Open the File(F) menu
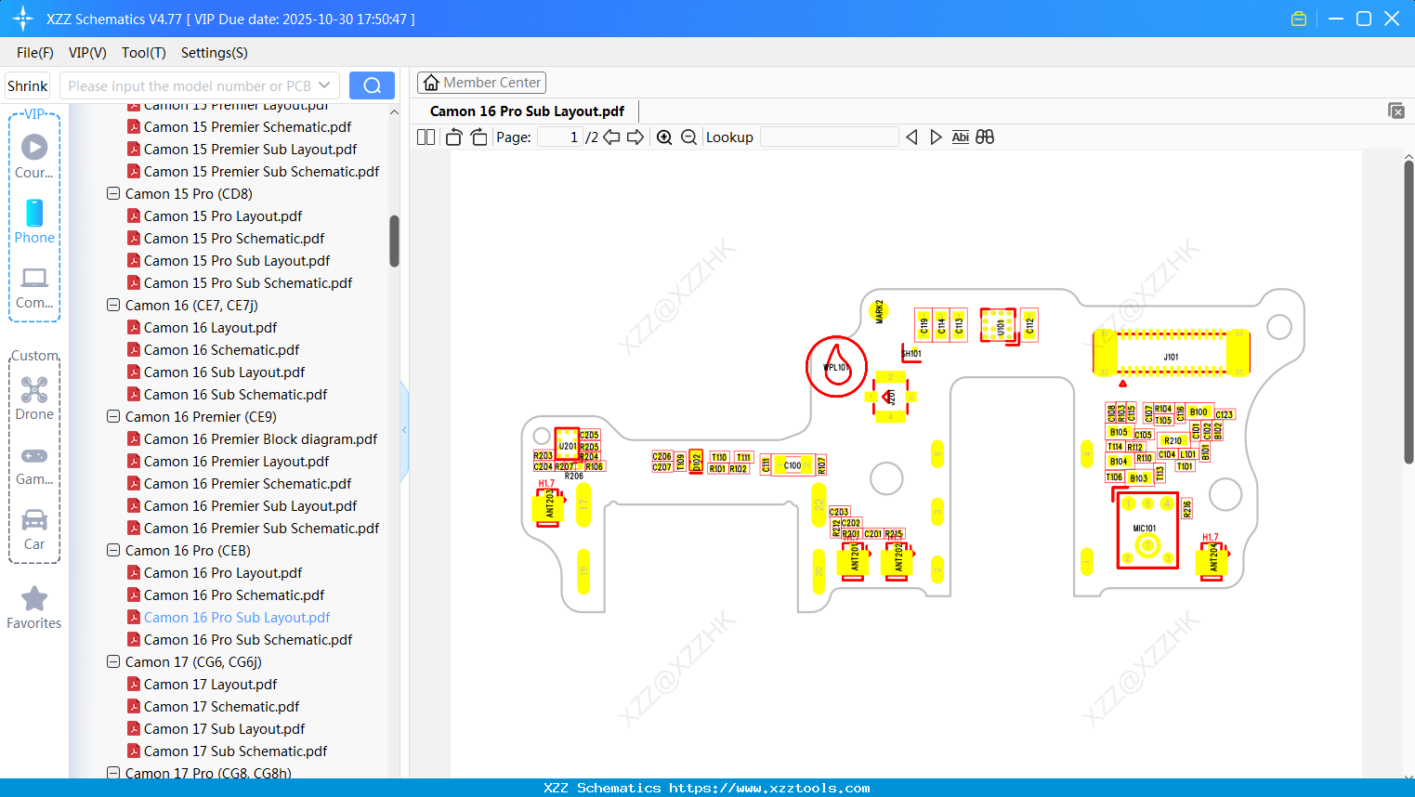This screenshot has height=797, width=1415. click(x=35, y=53)
